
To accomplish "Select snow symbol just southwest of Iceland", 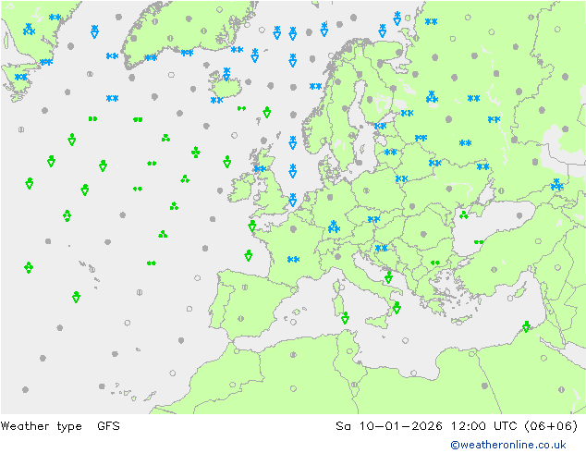I will coord(217,100).
